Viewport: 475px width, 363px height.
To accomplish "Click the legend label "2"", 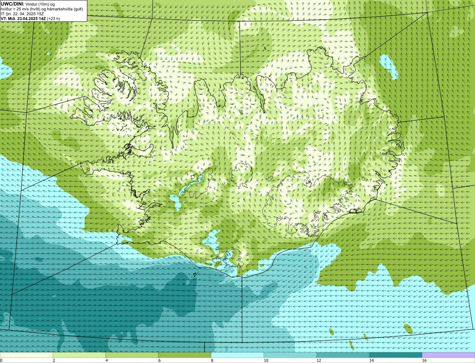I will point(54,360).
